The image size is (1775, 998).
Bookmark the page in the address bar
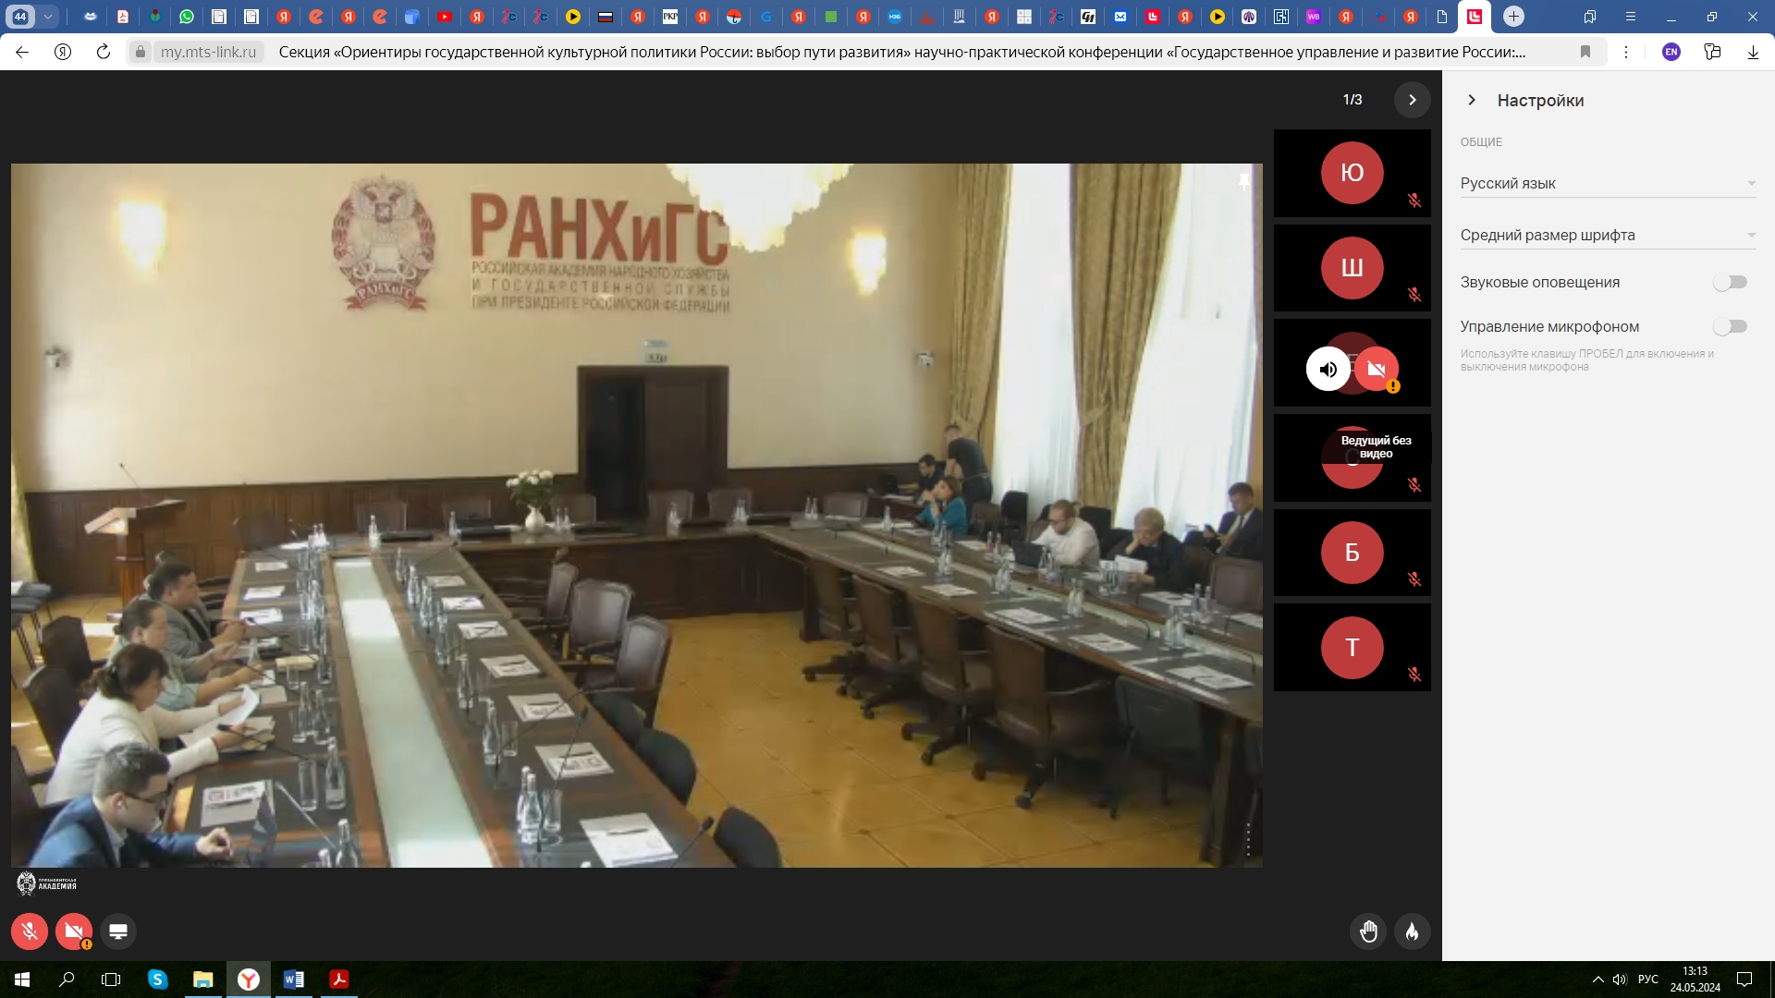click(x=1585, y=52)
